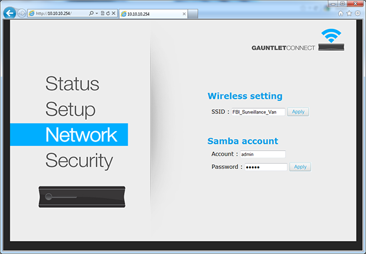The height and width of the screenshot is (254, 366).
Task: Select the Network menu item
Action: (x=81, y=135)
